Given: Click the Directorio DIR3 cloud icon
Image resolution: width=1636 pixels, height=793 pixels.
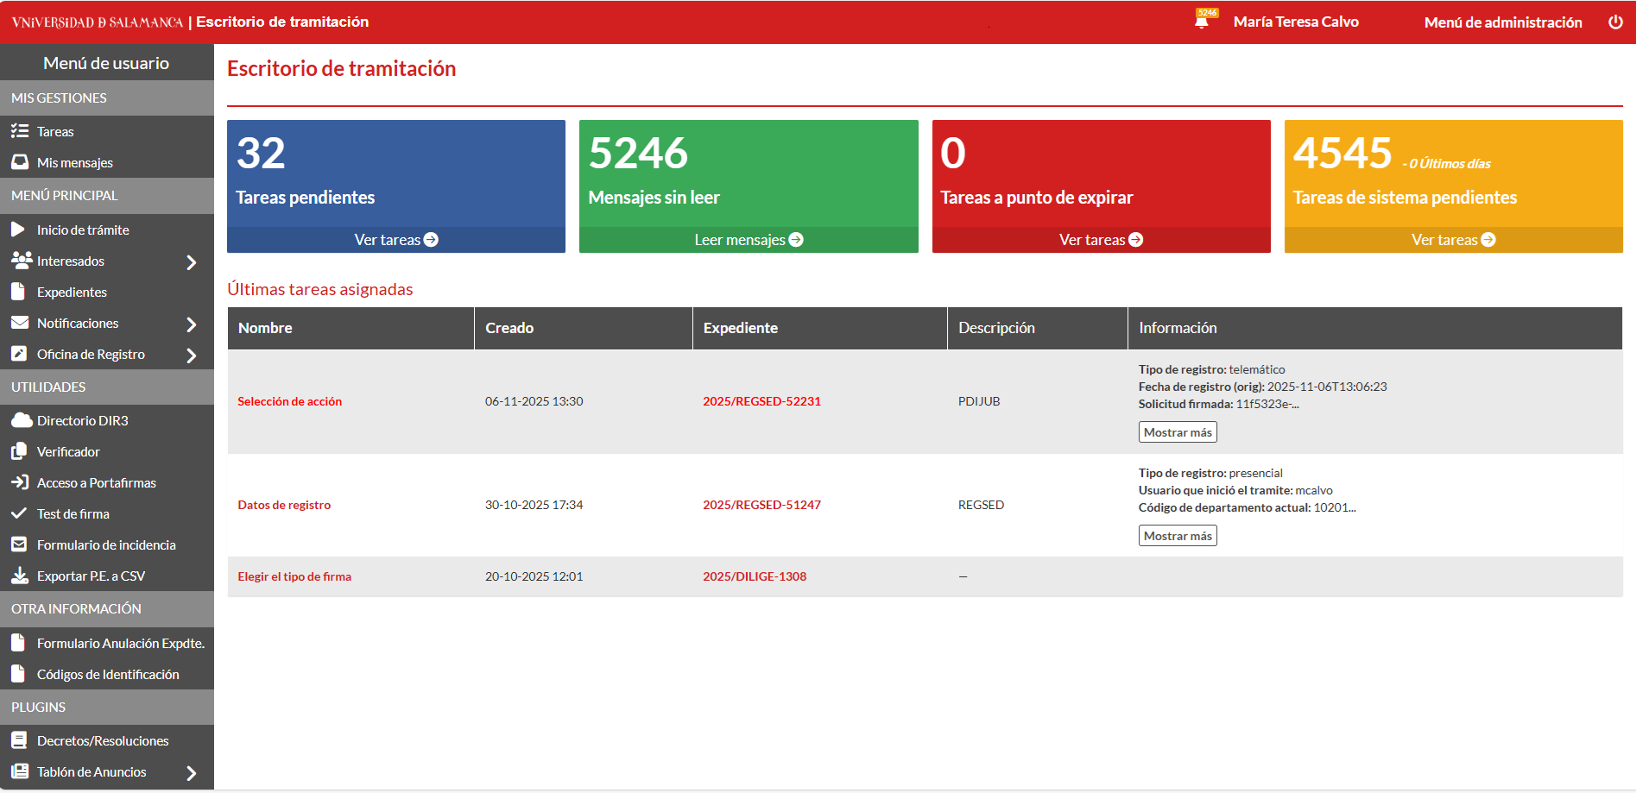Looking at the screenshot, I should pyautogui.click(x=21, y=420).
